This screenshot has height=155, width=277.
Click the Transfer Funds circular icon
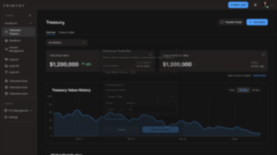(222, 22)
